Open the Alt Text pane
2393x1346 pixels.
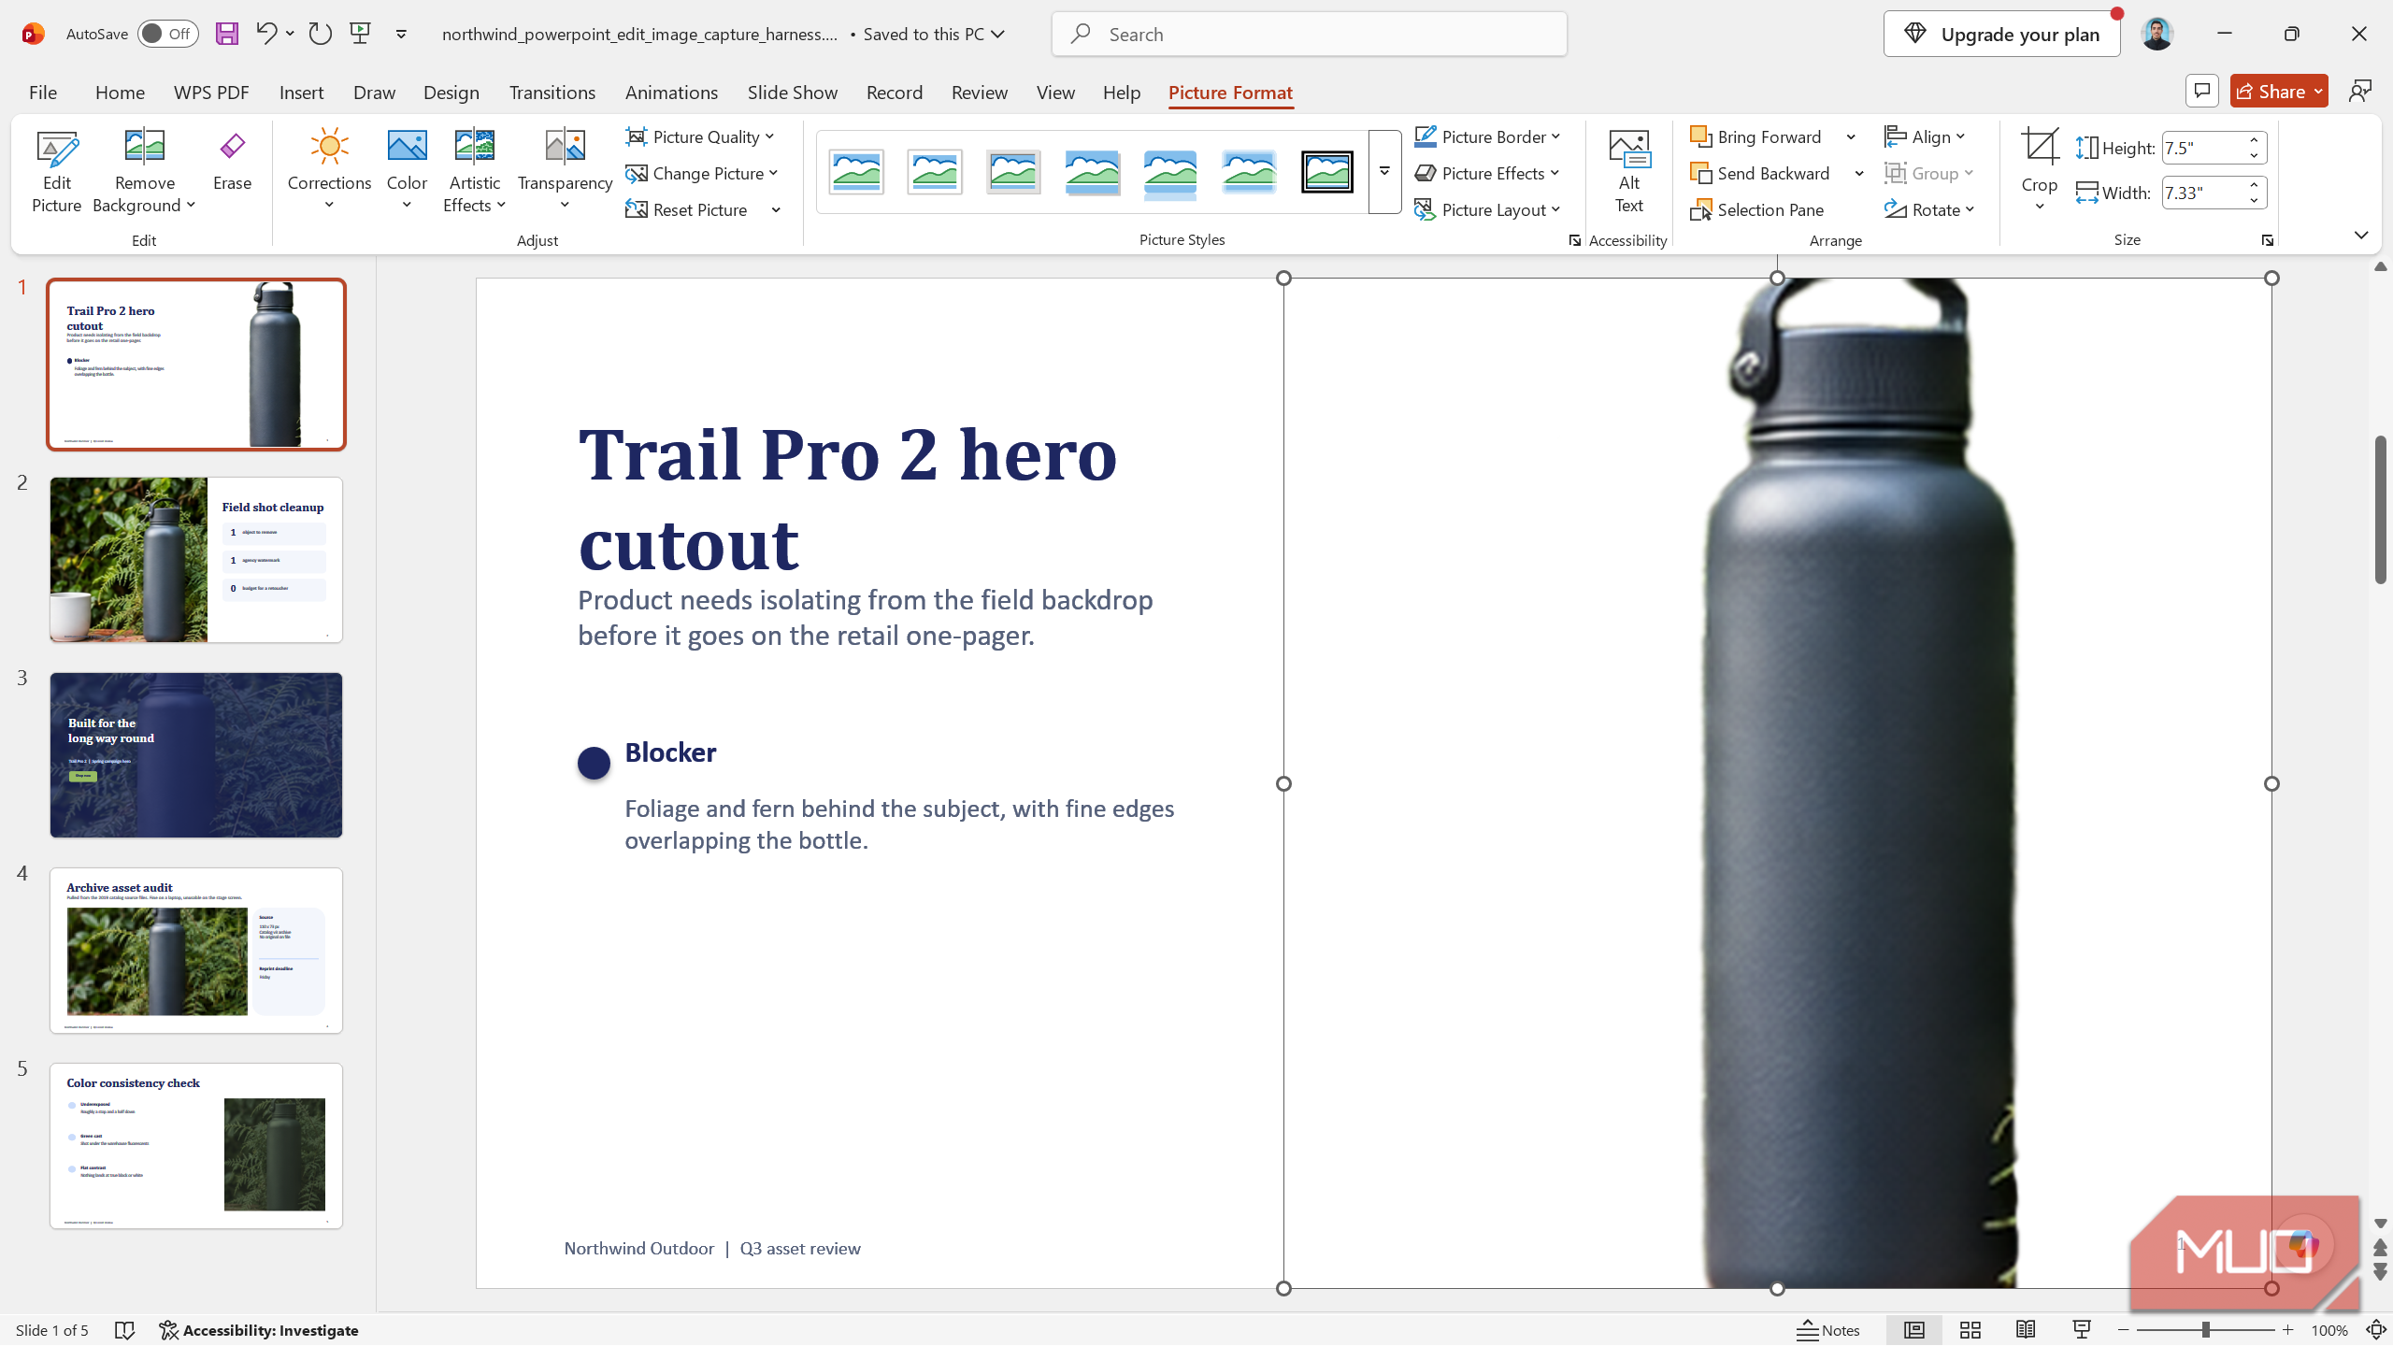pos(1628,172)
